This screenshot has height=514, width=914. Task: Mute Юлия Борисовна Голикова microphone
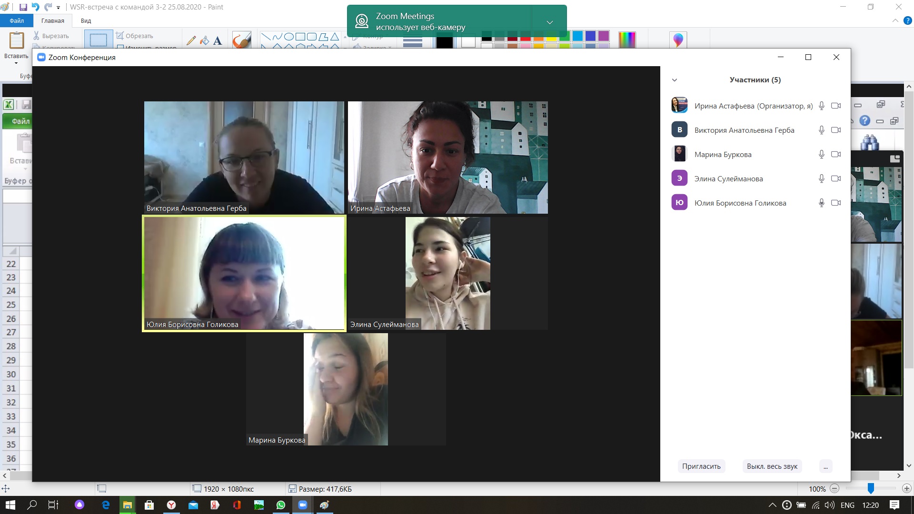click(x=822, y=203)
